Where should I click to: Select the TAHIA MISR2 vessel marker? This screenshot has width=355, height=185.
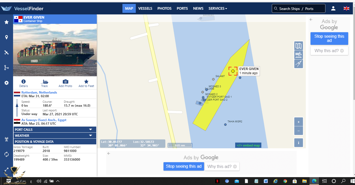(225, 124)
